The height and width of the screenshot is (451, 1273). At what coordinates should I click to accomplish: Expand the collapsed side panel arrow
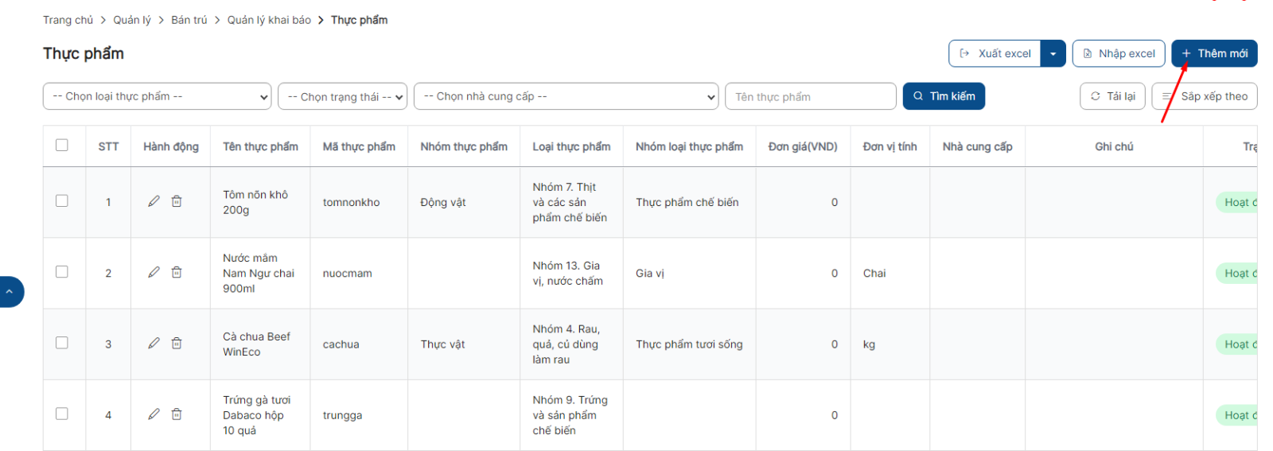[10, 292]
